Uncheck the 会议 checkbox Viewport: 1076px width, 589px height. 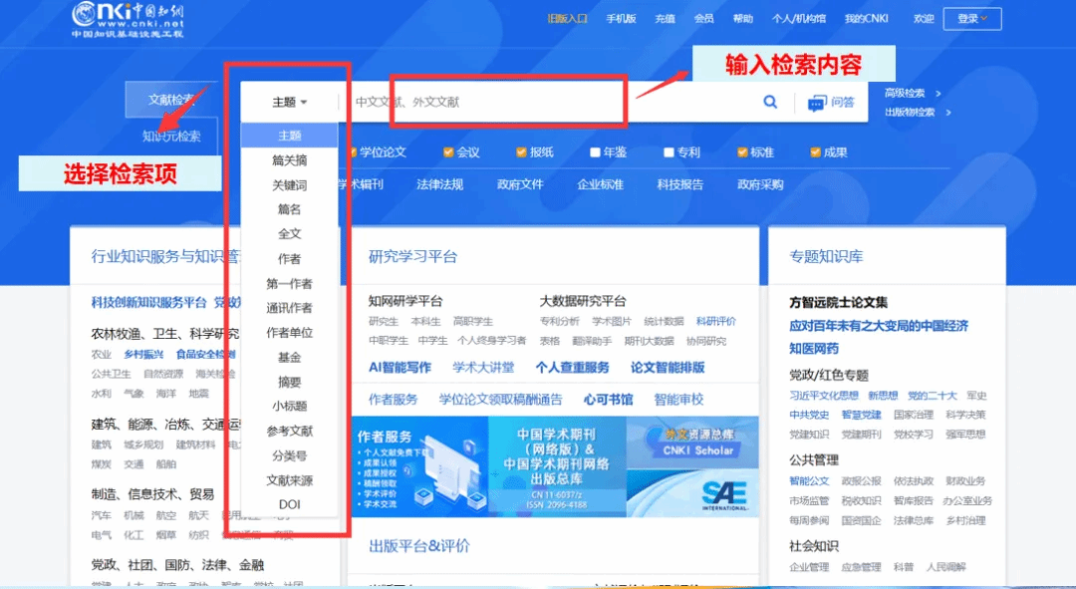[x=448, y=152]
